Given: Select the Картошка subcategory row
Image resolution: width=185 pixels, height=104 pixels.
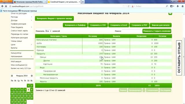Looking at the screenshot, I should [103, 64].
